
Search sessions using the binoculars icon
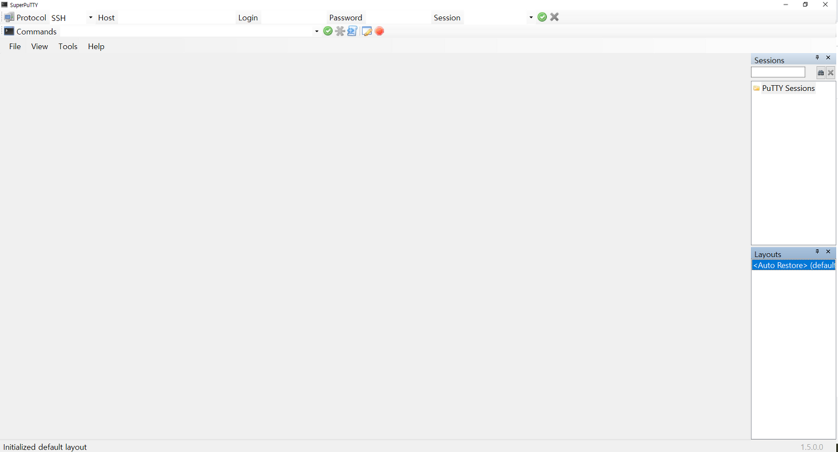tap(821, 73)
